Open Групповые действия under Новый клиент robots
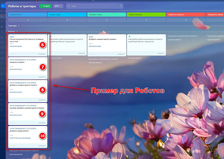The width and height of the screenshot is (224, 159). (x=16, y=155)
